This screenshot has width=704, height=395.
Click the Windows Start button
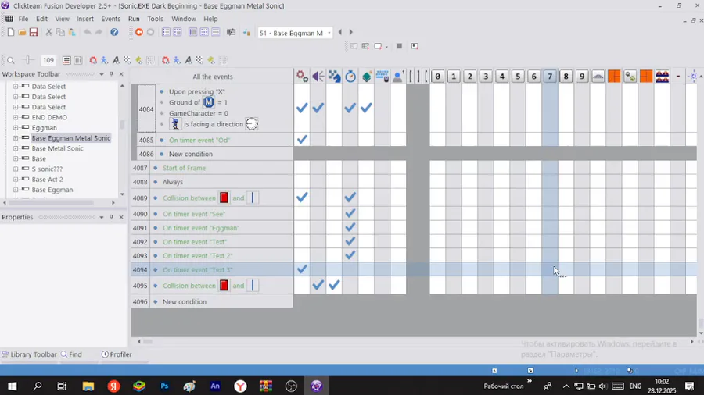point(12,386)
